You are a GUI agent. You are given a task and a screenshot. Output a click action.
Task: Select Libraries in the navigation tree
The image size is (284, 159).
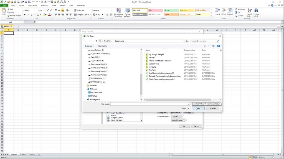93,85
